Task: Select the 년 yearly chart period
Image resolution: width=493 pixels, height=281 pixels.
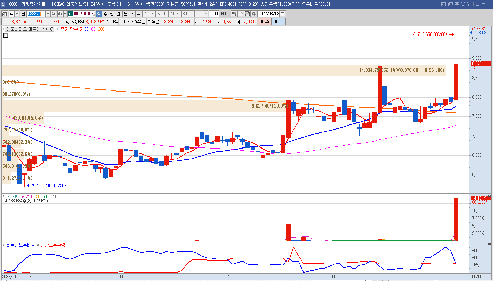Action: pos(118,14)
